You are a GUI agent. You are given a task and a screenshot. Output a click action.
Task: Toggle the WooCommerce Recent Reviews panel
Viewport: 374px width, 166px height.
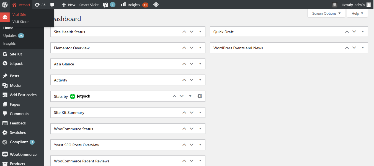pos(200,161)
